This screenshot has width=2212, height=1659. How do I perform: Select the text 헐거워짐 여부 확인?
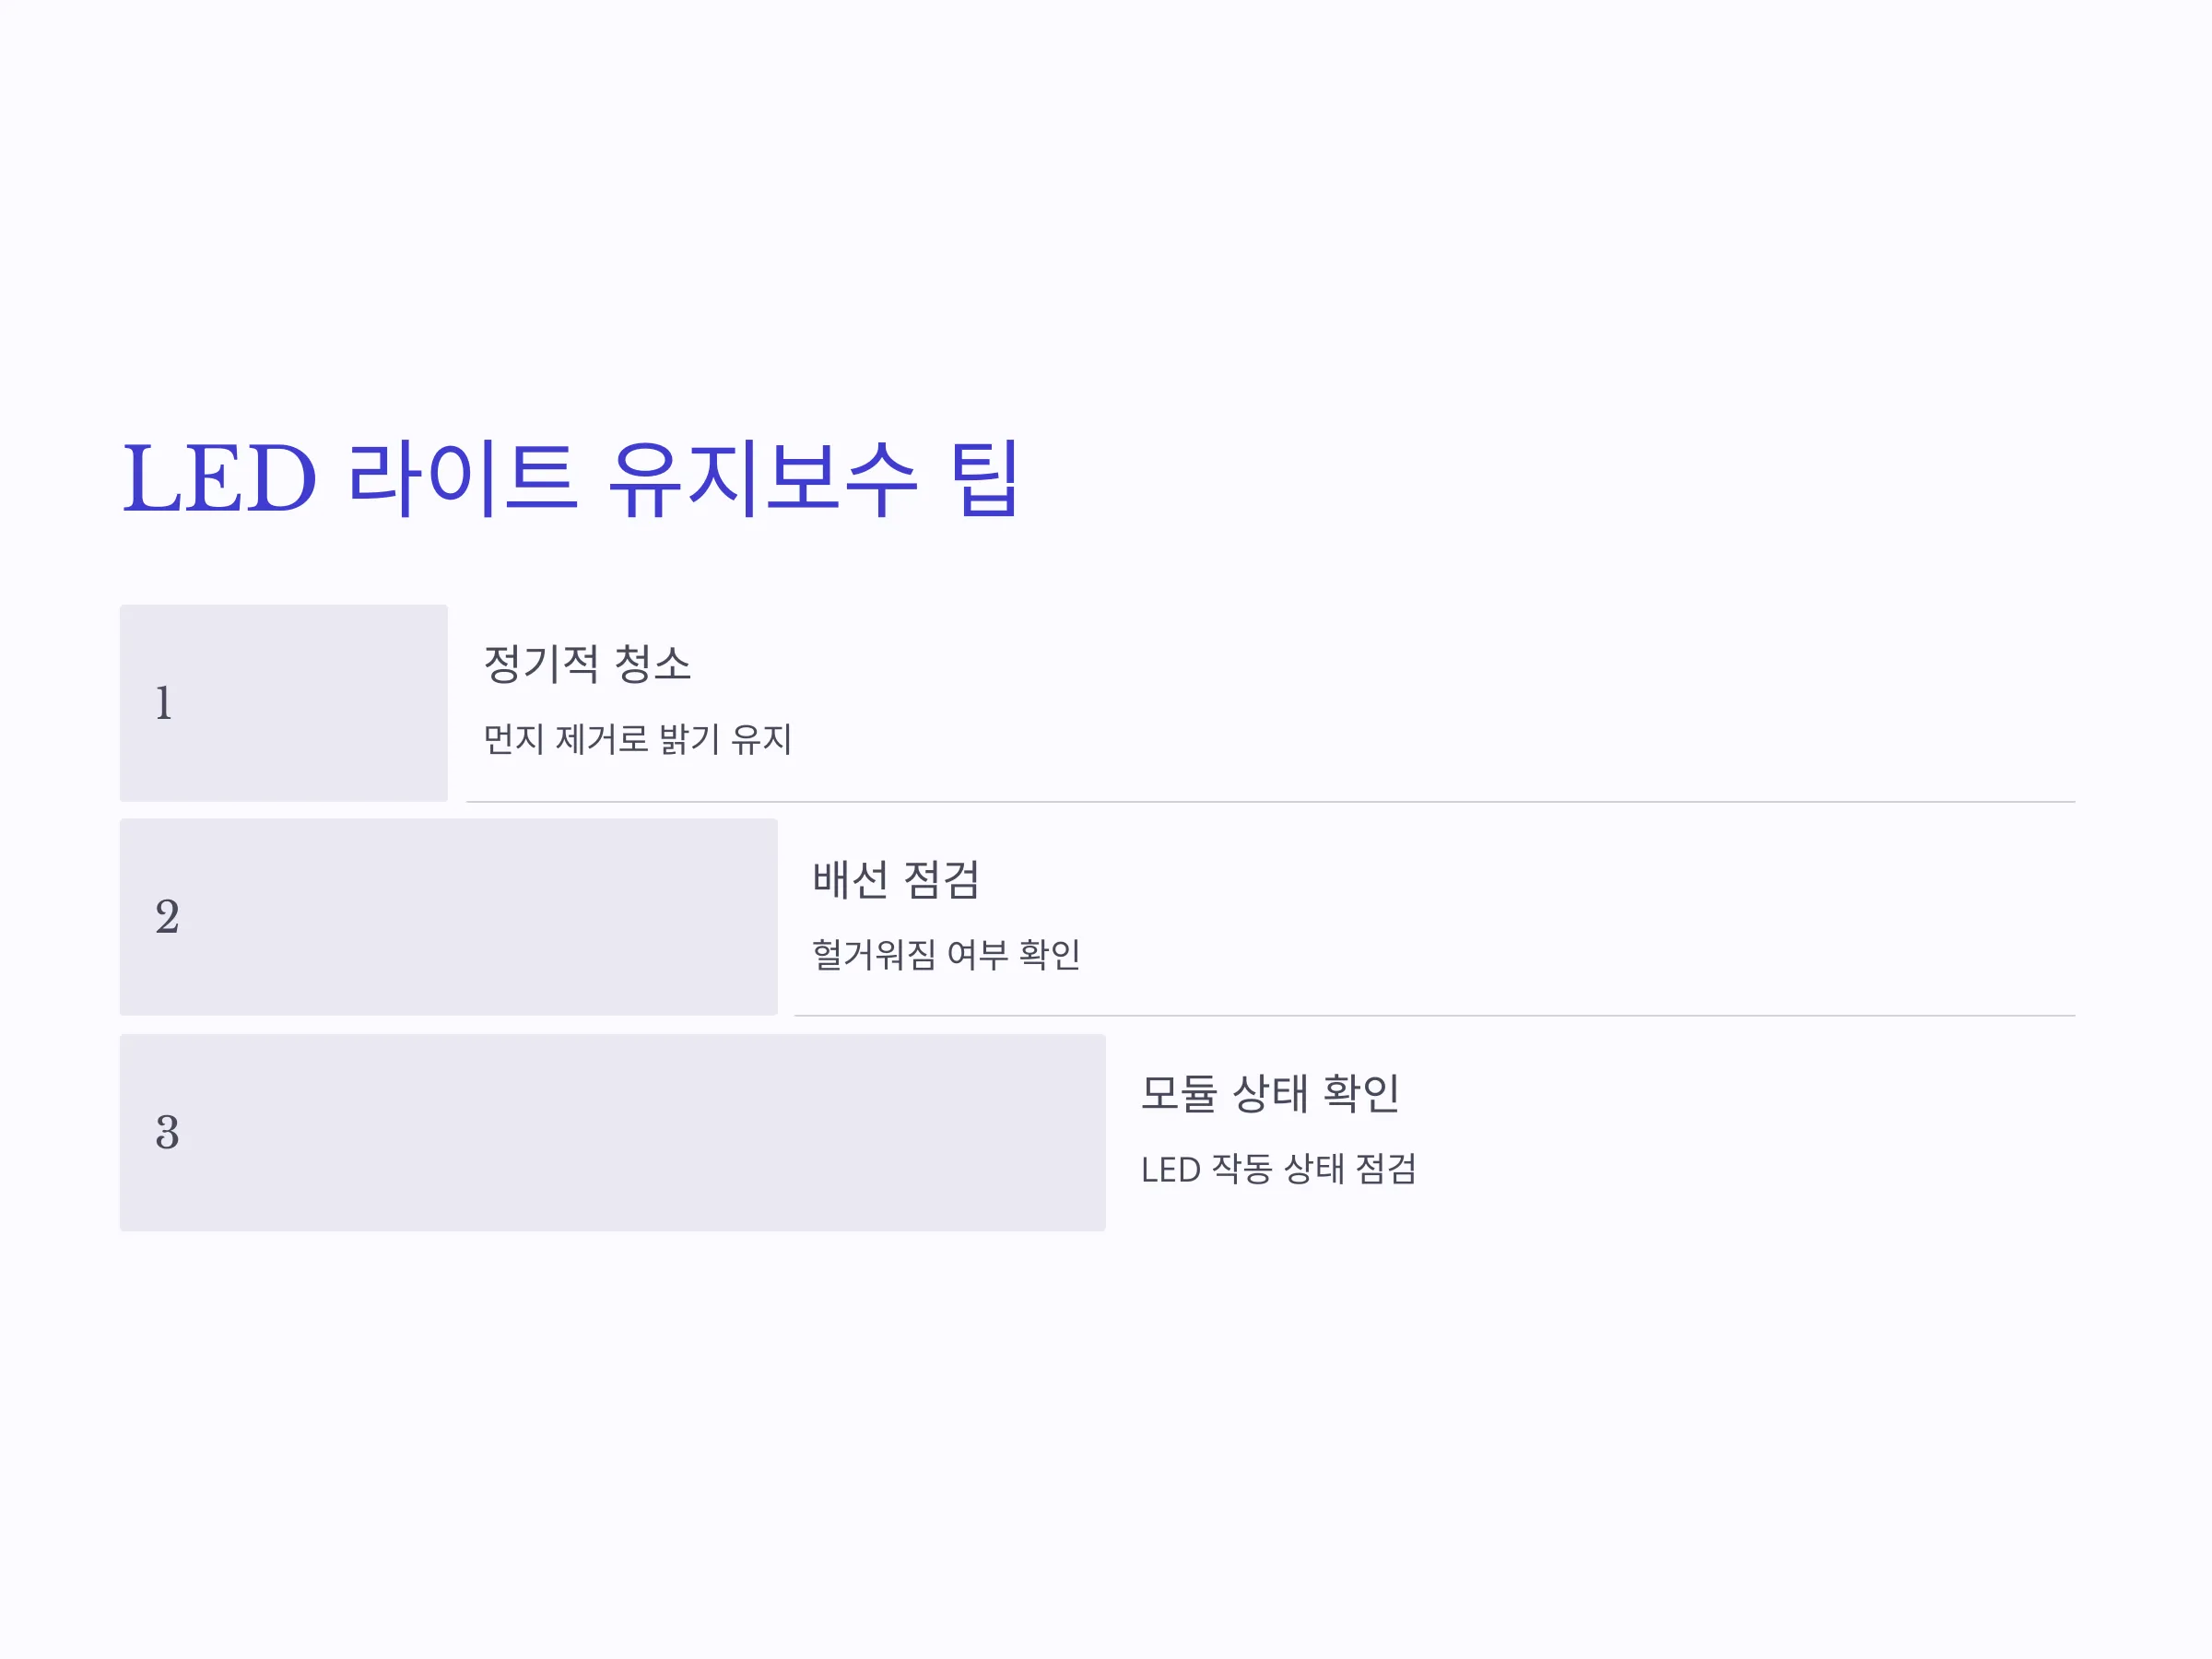(946, 954)
